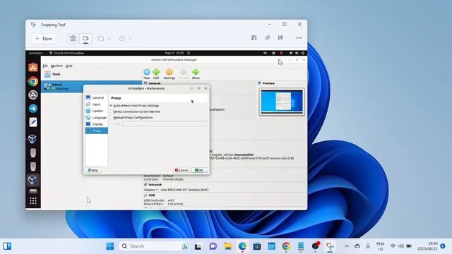Click the Windows taskbar Search box
Viewport: 452px width, 254px height.
click(x=155, y=246)
